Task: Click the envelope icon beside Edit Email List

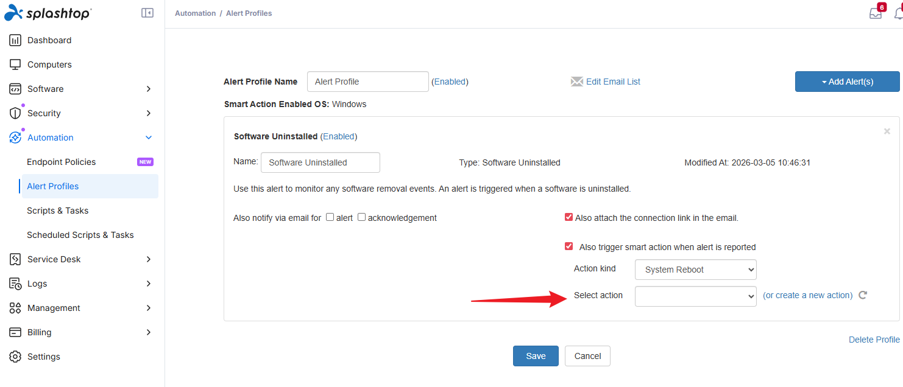Action: [x=576, y=82]
